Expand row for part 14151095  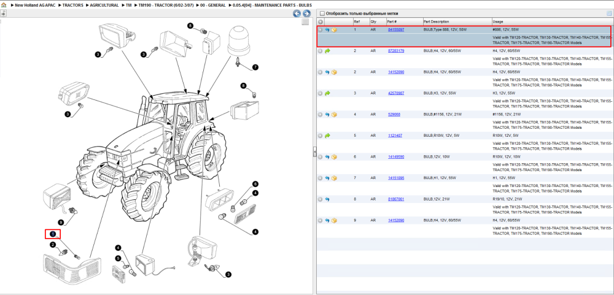pyautogui.click(x=321, y=178)
